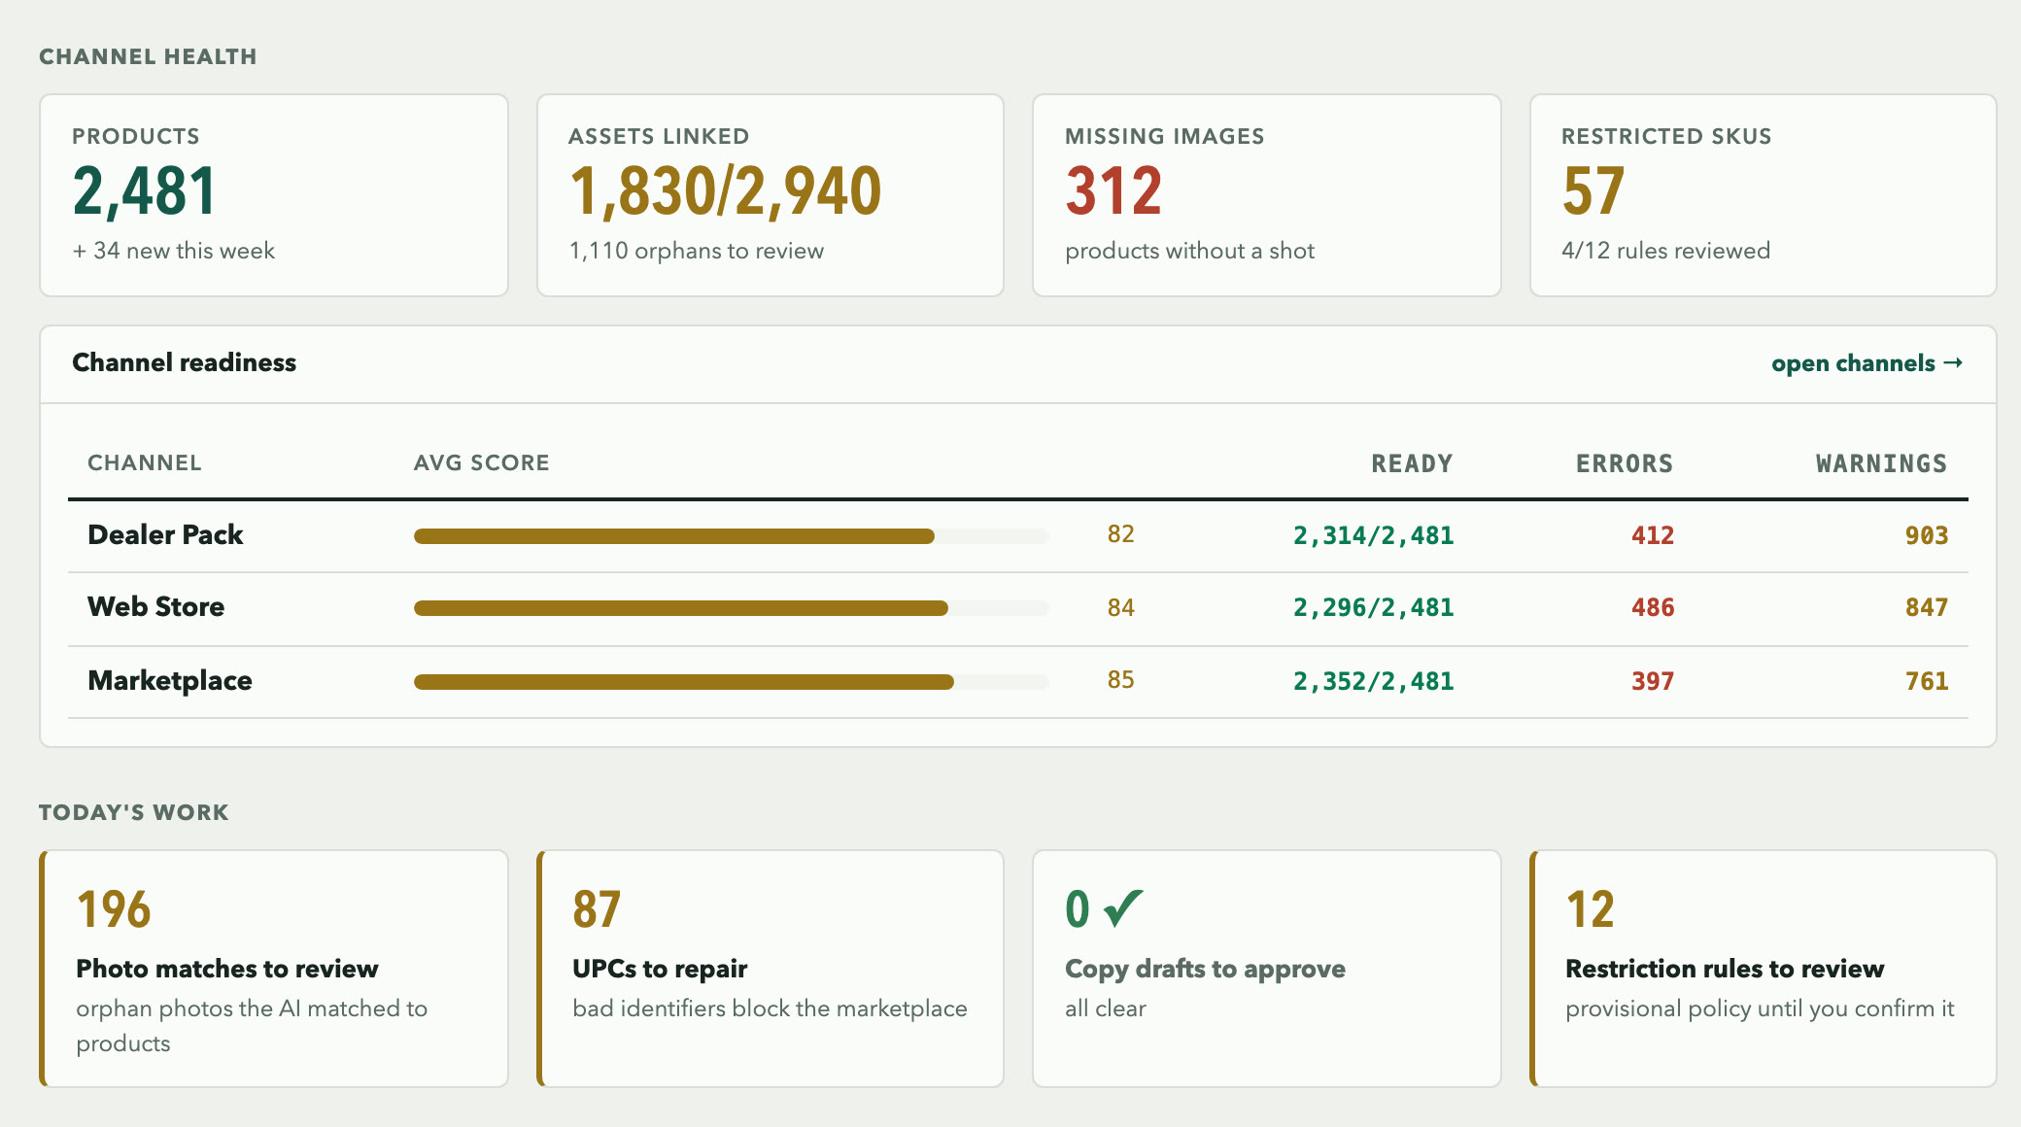Click '+ 34 new this week' text
The image size is (2021, 1127).
174,251
